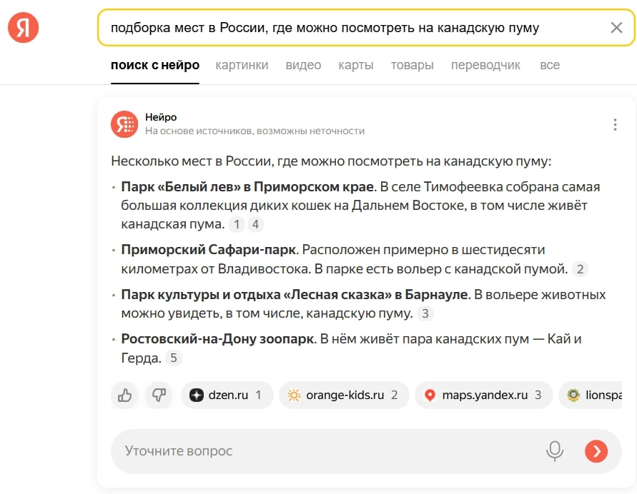Open the видео tab
The image size is (637, 494).
click(x=303, y=65)
